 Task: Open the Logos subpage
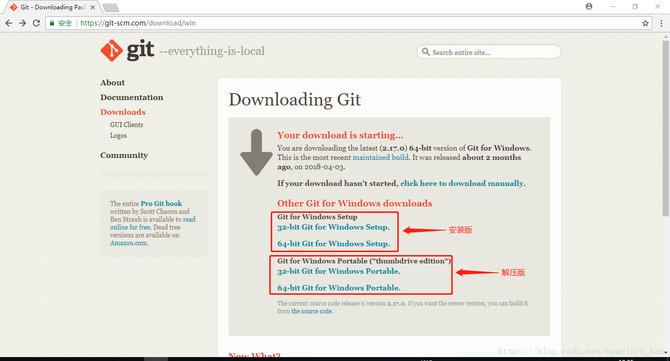118,135
